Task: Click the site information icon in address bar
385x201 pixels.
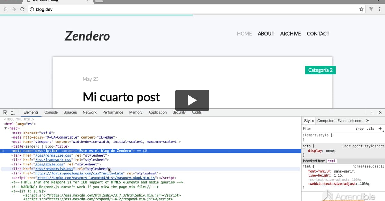Action: click(32, 9)
